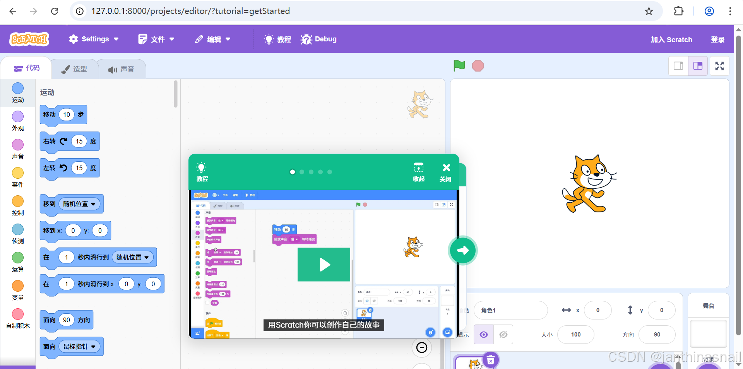This screenshot has width=743, height=369.
Task: Select the 控制 block category
Action: tap(18, 206)
